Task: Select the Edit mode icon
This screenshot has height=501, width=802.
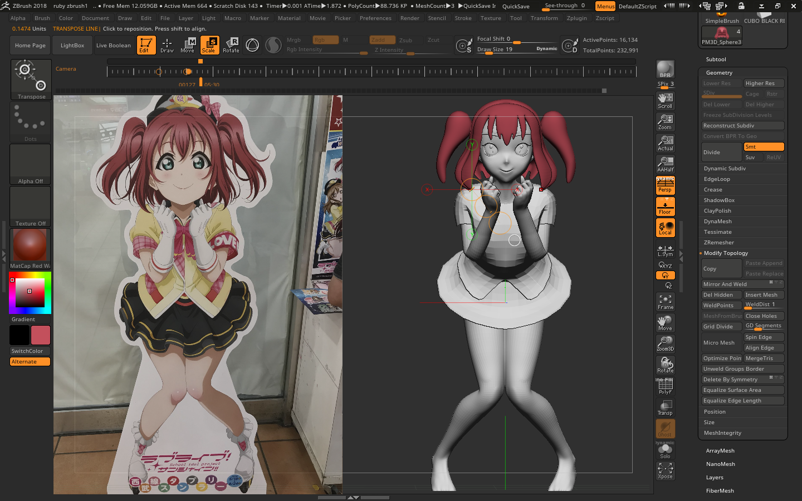Action: 146,45
